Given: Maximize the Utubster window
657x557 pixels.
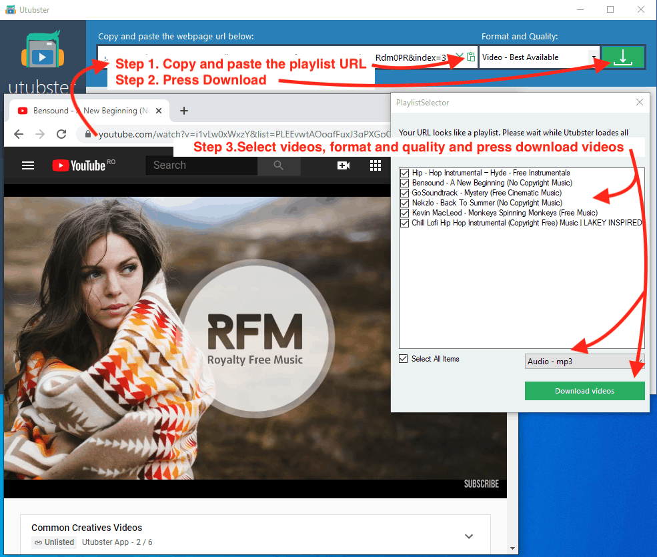Looking at the screenshot, I should click(610, 9).
